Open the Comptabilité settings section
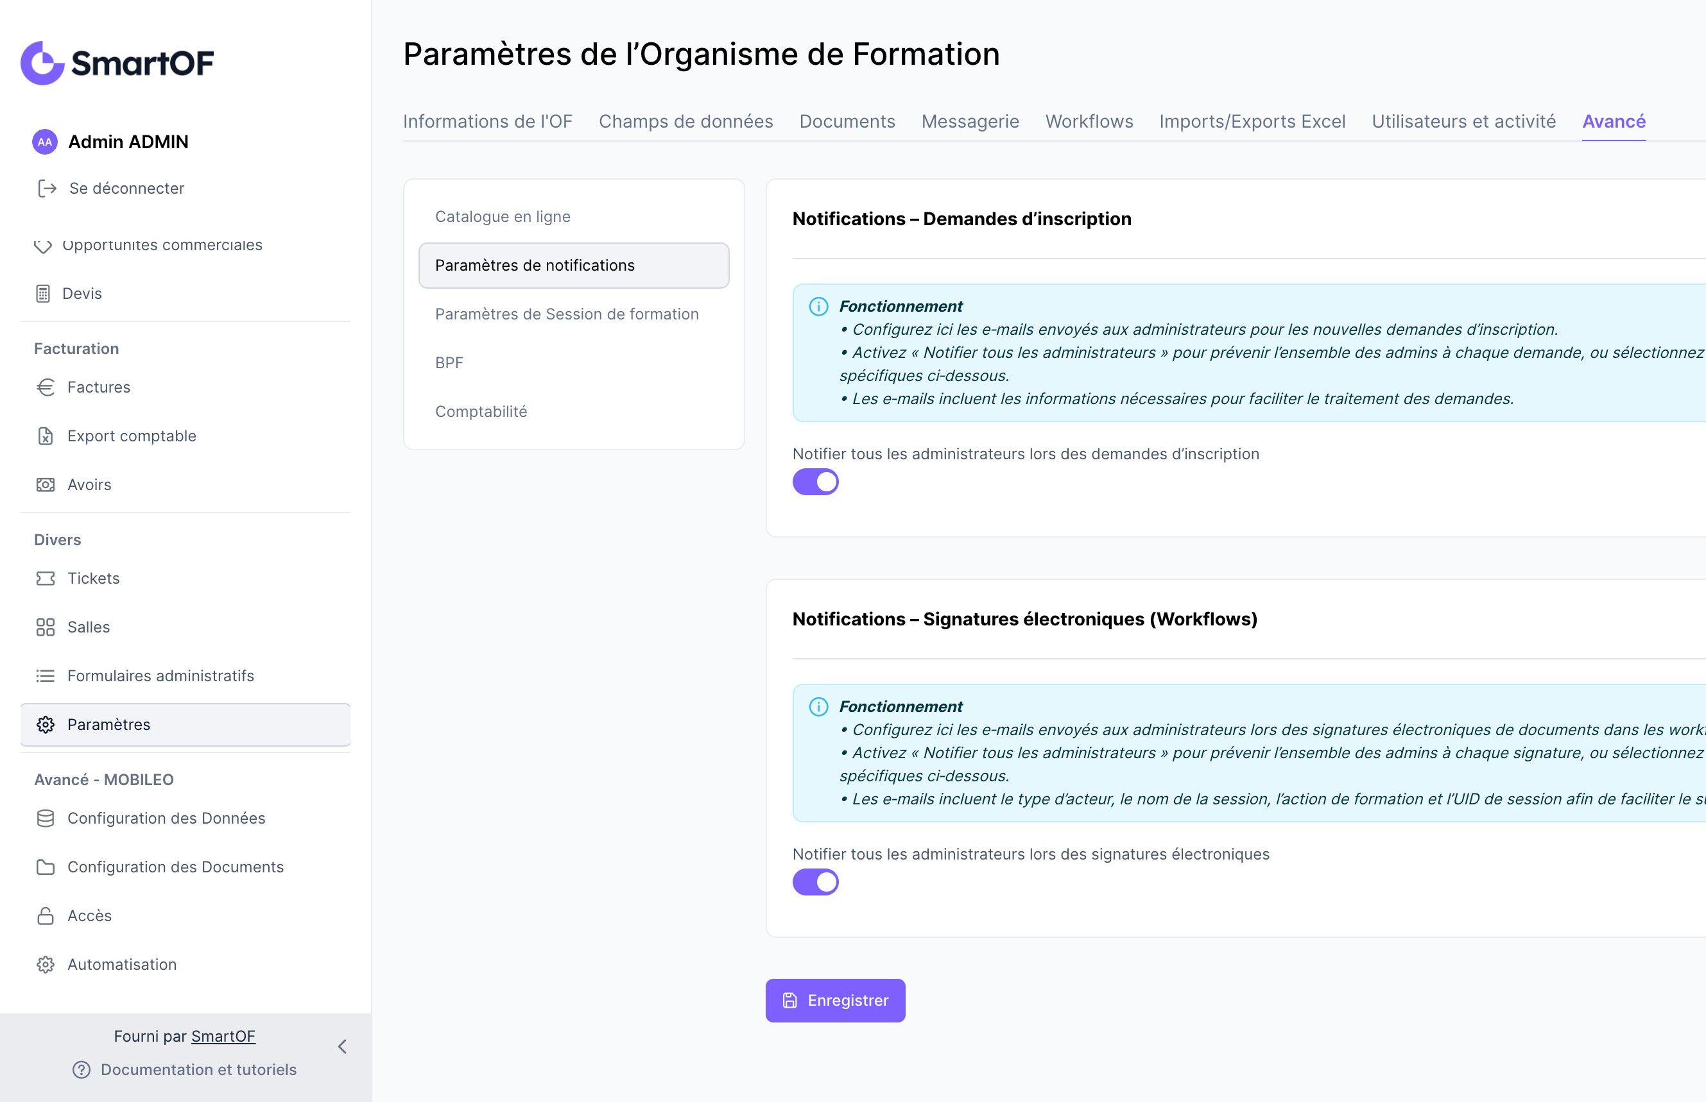This screenshot has width=1706, height=1102. (480, 411)
